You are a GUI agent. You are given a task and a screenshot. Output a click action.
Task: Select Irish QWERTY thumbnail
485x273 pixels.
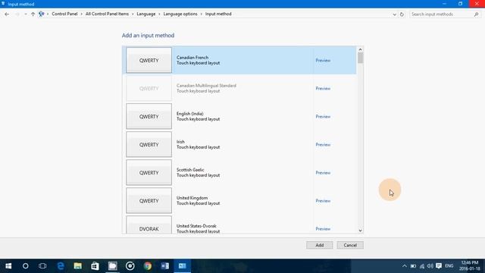pos(149,145)
